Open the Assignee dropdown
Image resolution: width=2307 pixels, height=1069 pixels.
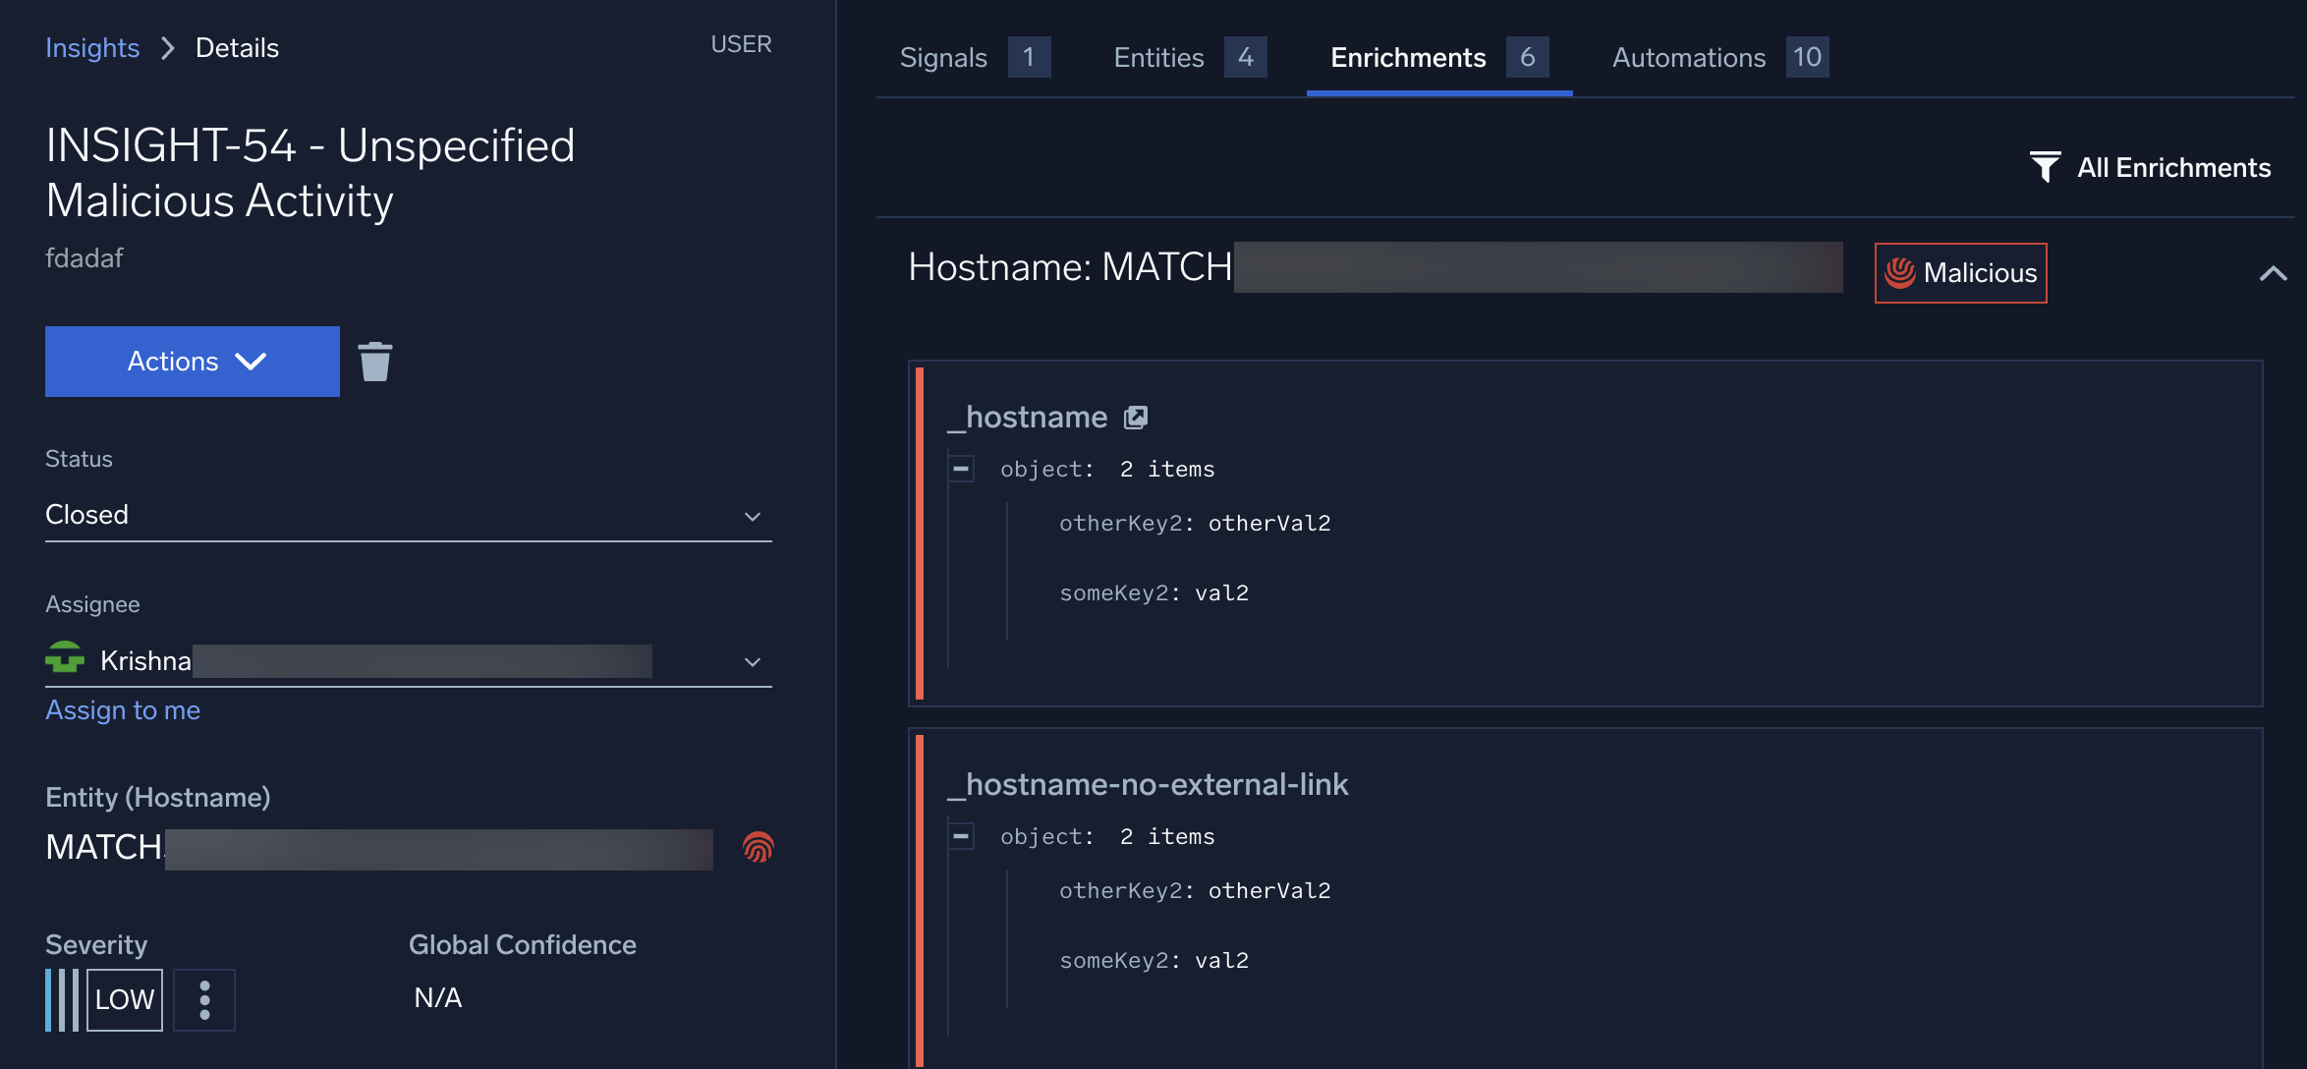[x=752, y=661]
